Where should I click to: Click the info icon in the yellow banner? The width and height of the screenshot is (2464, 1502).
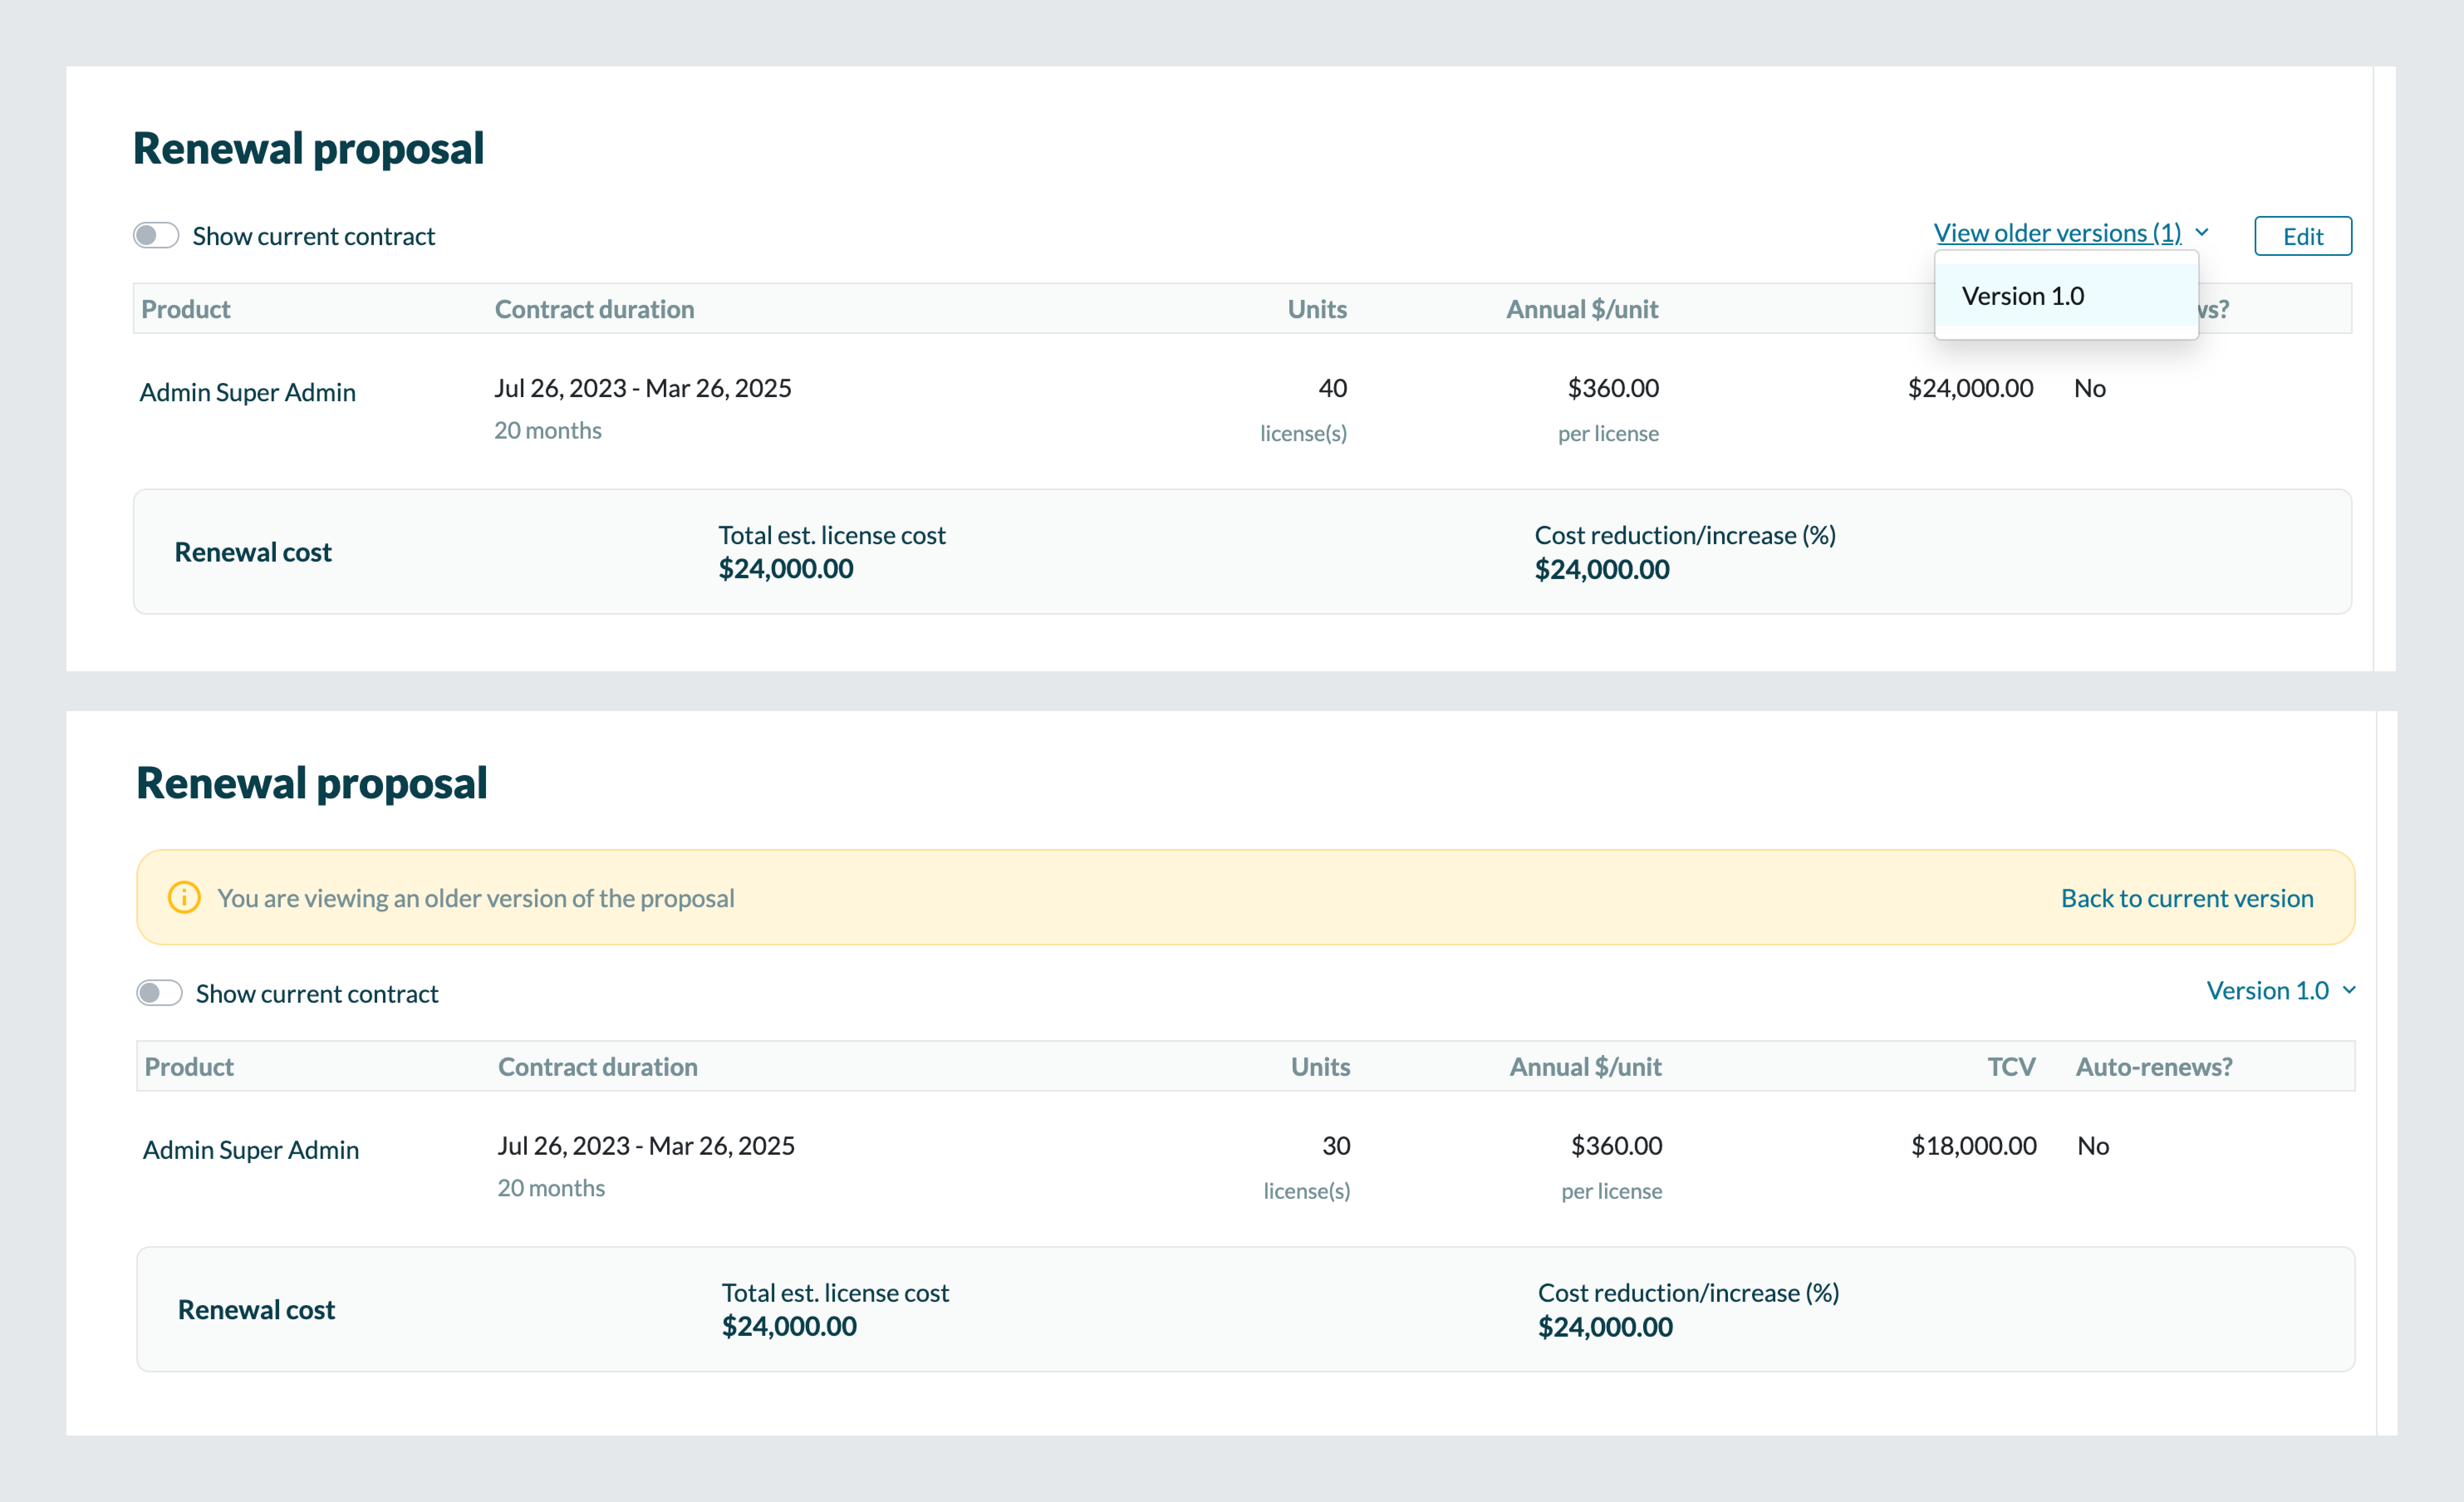tap(184, 897)
